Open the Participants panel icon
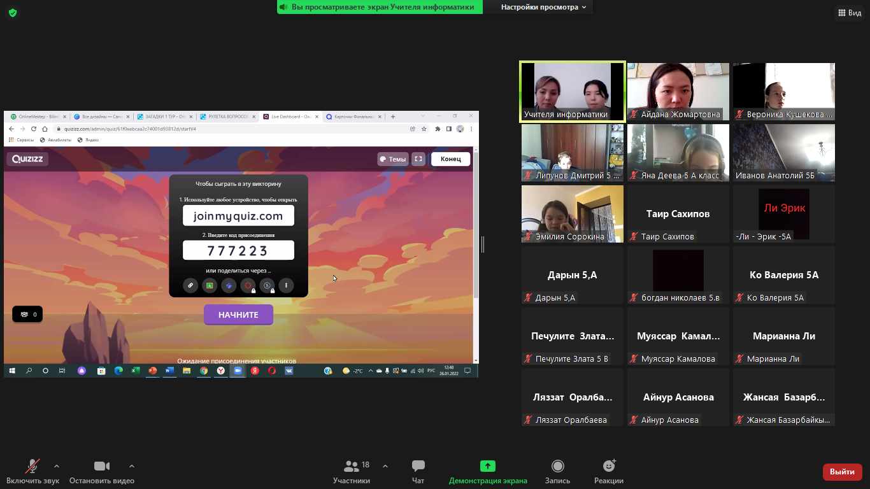 (x=351, y=467)
